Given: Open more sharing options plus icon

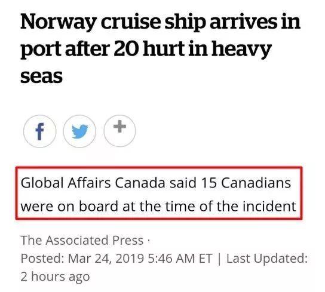Looking at the screenshot, I should 119,131.
